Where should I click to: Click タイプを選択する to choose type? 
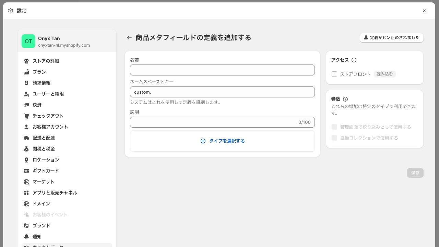pyautogui.click(x=222, y=141)
